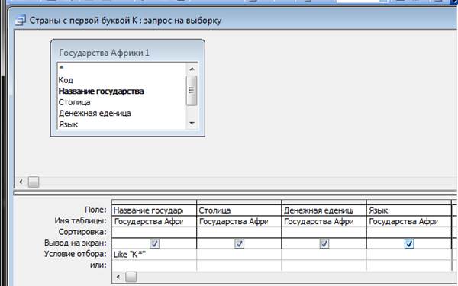Image resolution: width=458 pixels, height=286 pixels.
Task: Click the Сортировка row label
Action: point(82,232)
